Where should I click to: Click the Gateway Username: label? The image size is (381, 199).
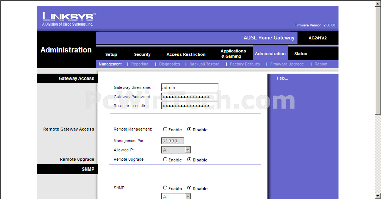(132, 87)
